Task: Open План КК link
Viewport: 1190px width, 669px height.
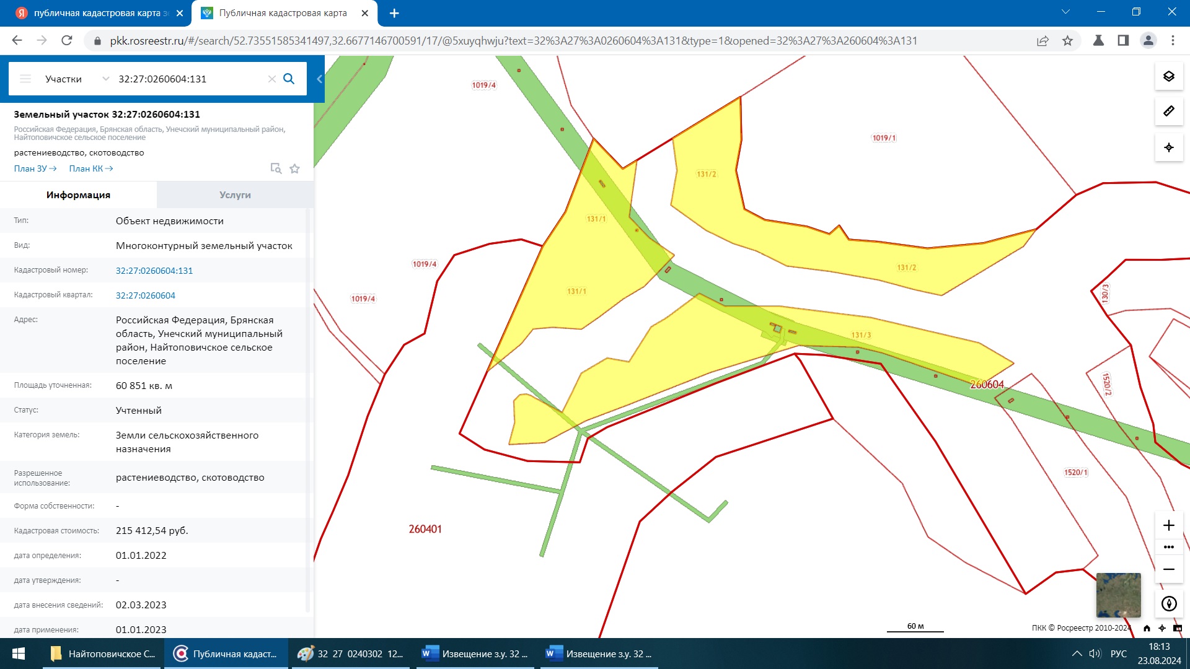Action: (x=91, y=168)
